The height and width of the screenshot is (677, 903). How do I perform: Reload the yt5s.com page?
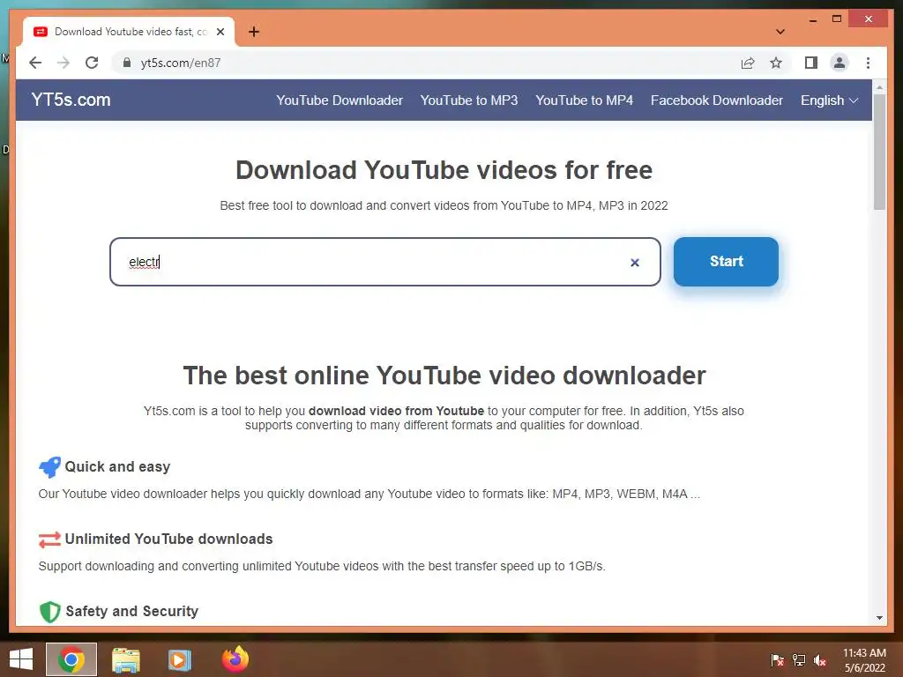92,63
